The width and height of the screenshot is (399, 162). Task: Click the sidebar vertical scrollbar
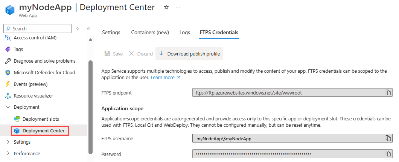pos(90,105)
